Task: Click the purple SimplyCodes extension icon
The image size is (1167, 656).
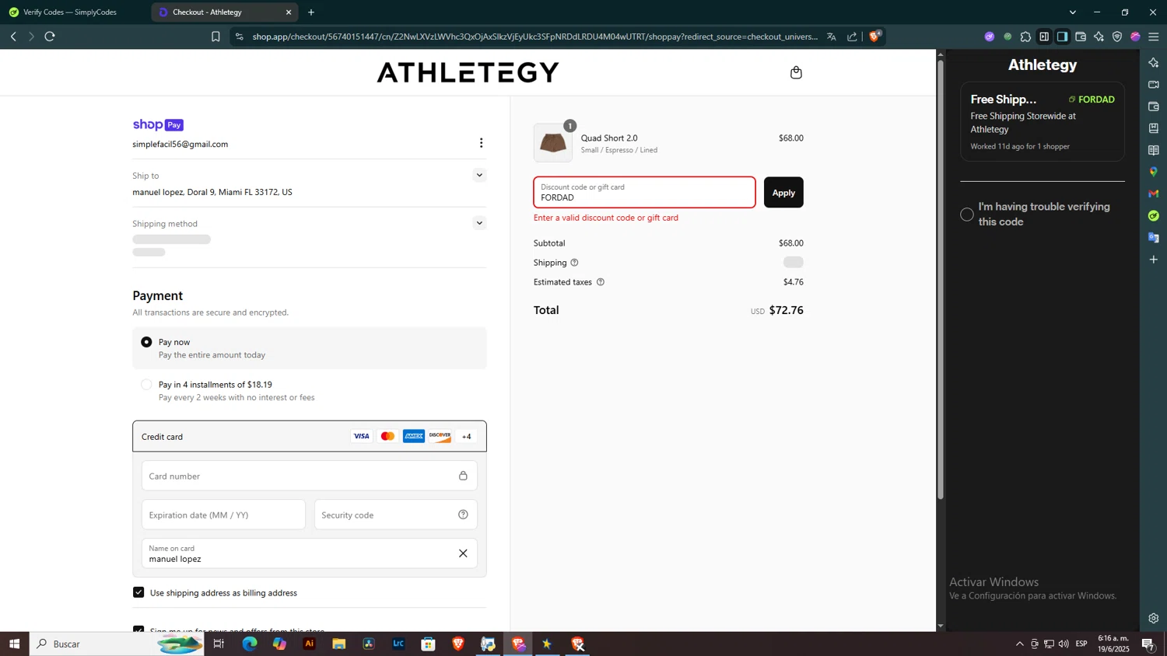Action: tap(989, 37)
